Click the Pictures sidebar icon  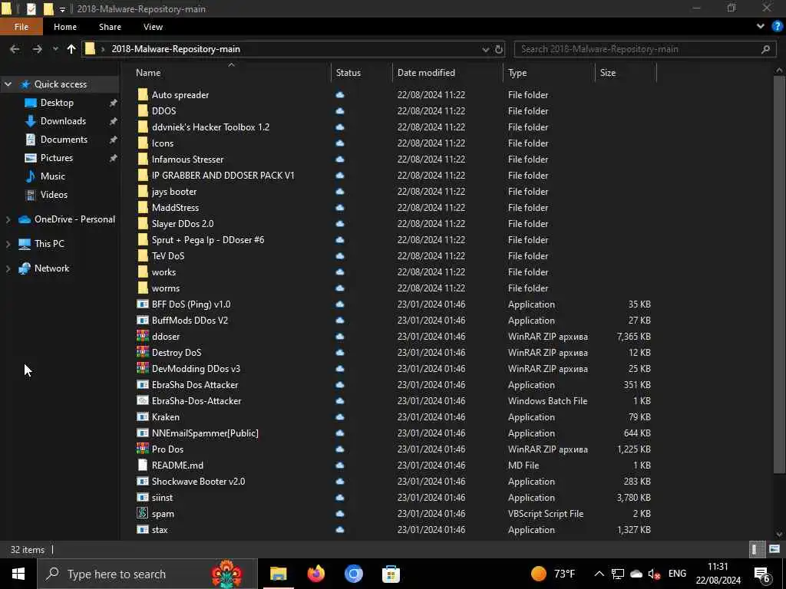click(31, 158)
